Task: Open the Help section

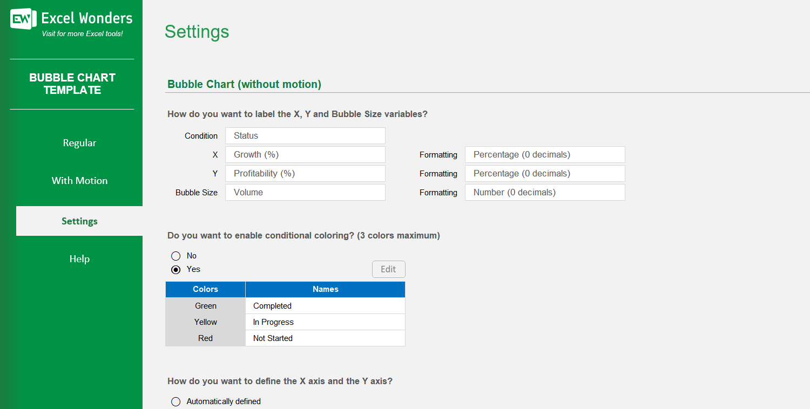Action: tap(79, 258)
